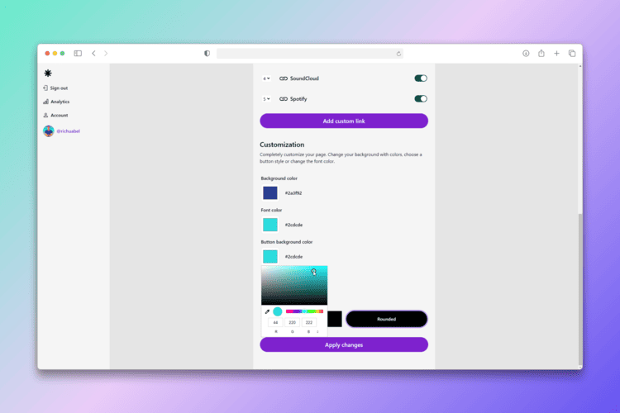Image resolution: width=620 pixels, height=413 pixels.
Task: Click the asterisk logo icon in sidebar
Action: [x=48, y=74]
